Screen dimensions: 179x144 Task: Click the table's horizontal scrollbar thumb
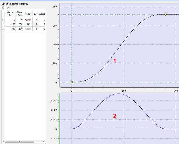coord(20,141)
